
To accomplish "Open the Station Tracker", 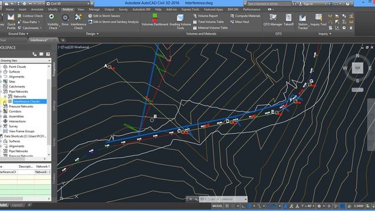I will [302, 22].
